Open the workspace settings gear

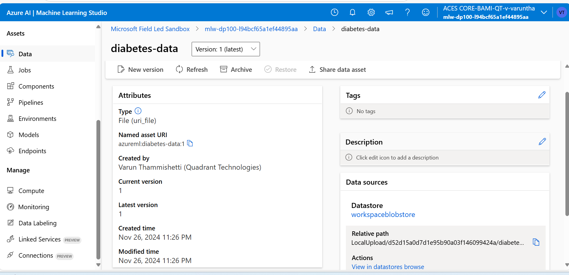[x=371, y=12]
